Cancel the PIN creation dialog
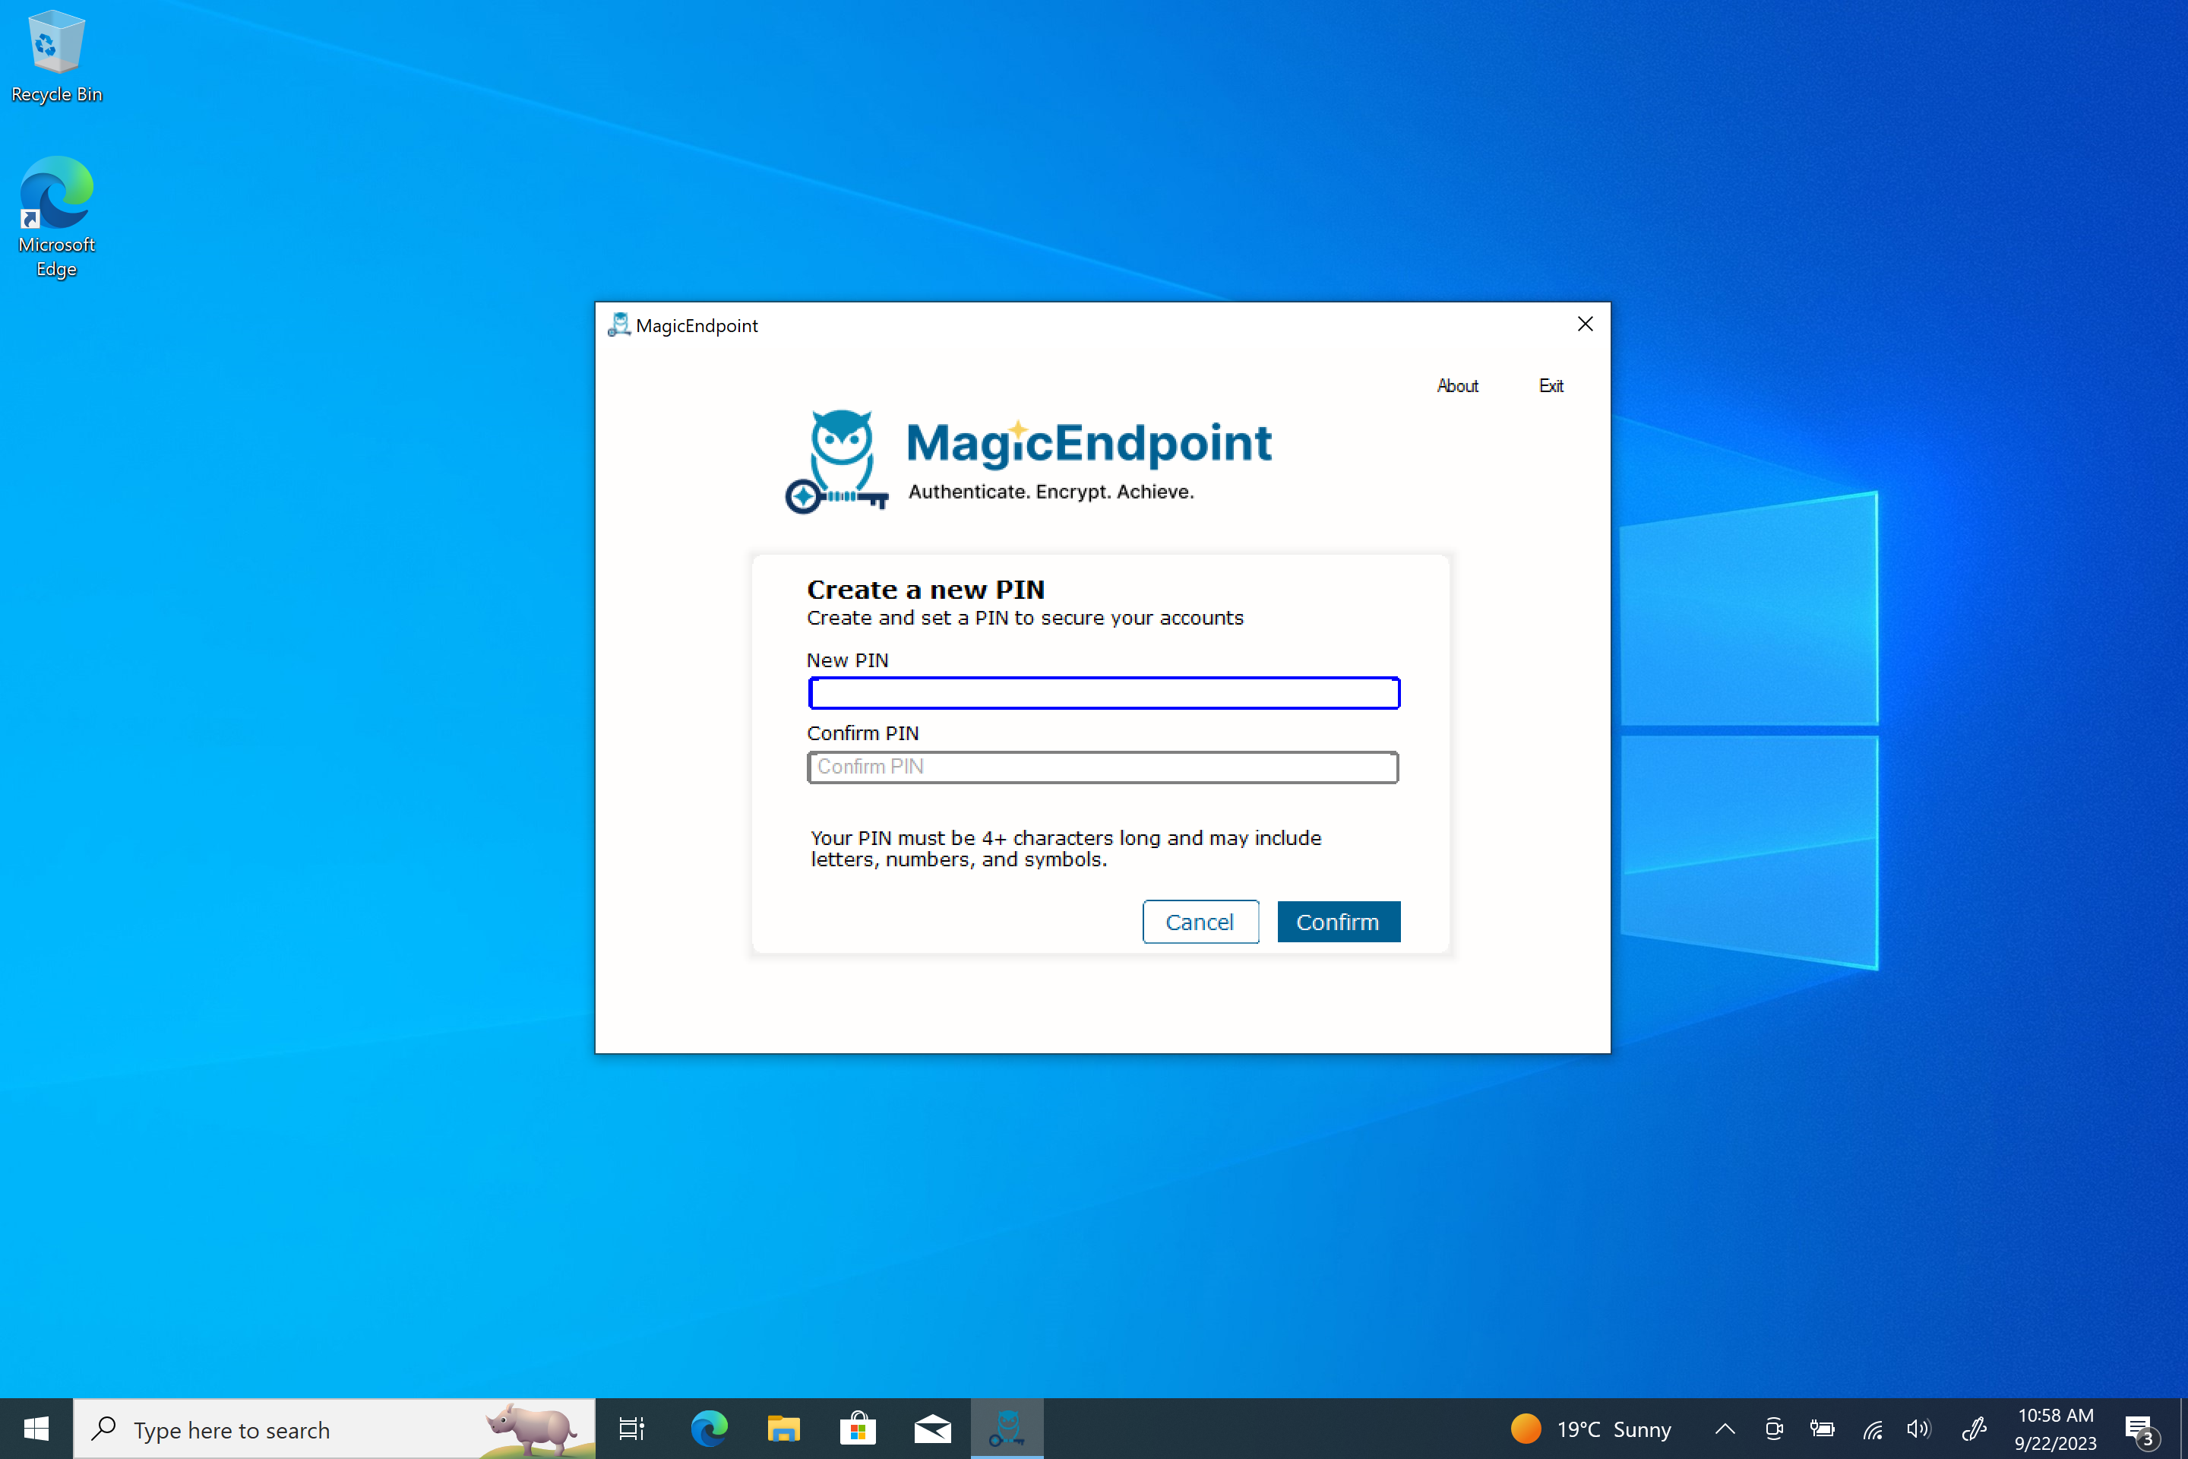The image size is (2188, 1459). [1200, 921]
